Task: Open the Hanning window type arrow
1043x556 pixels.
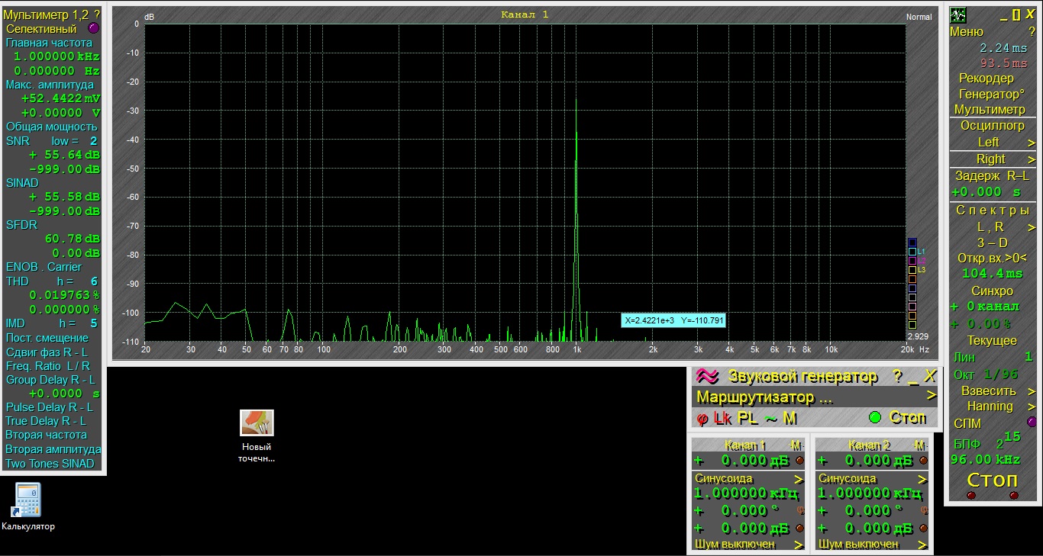Action: coord(1031,407)
